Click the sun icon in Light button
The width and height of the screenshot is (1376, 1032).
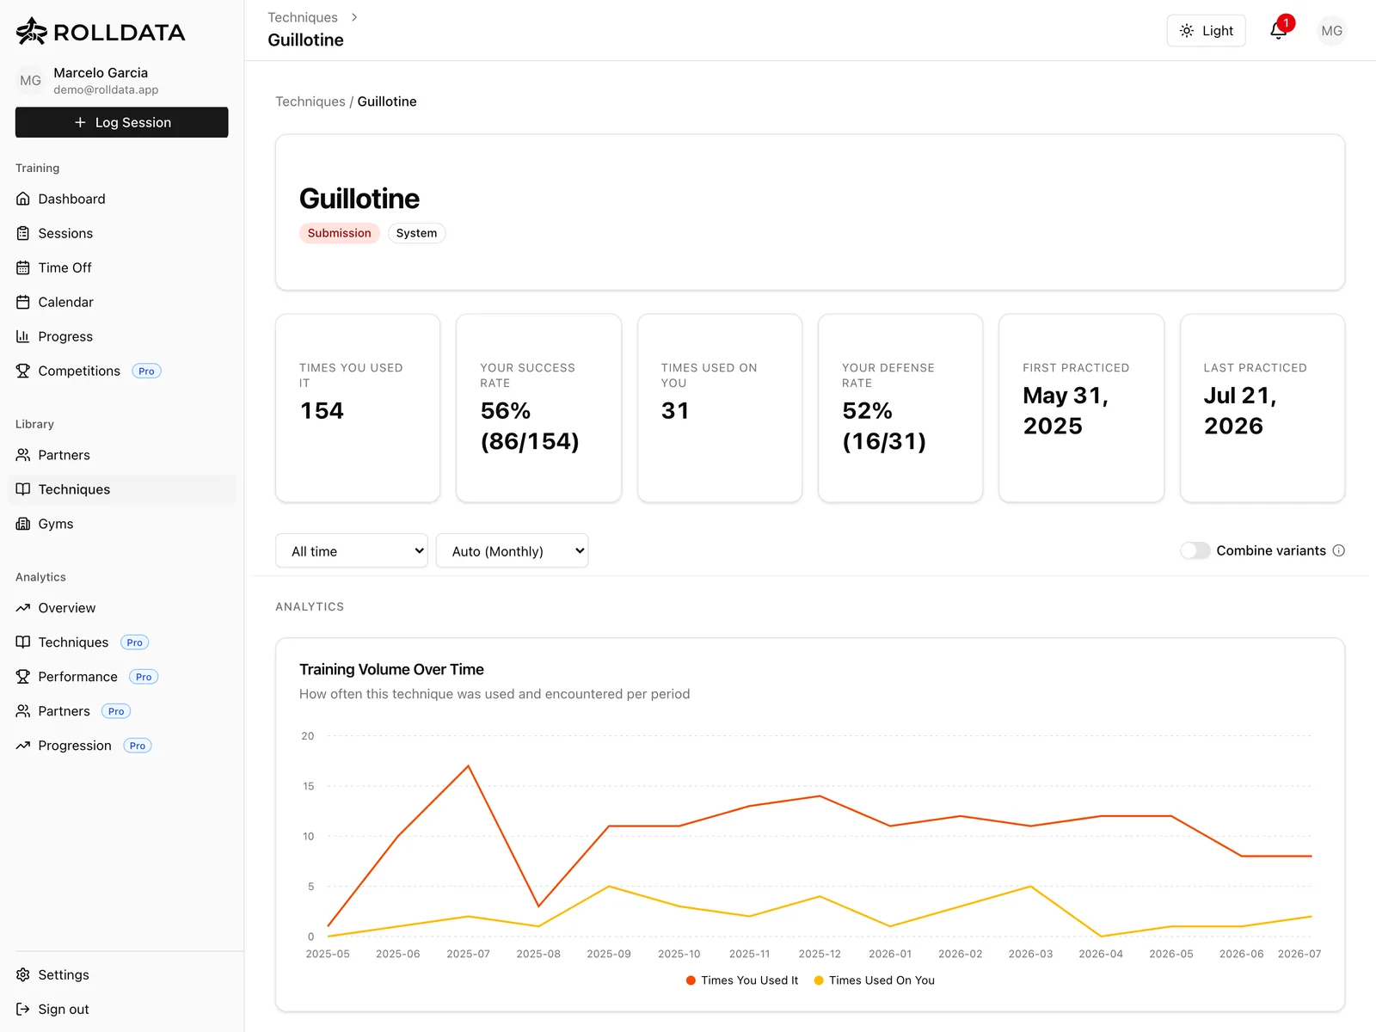(x=1187, y=31)
